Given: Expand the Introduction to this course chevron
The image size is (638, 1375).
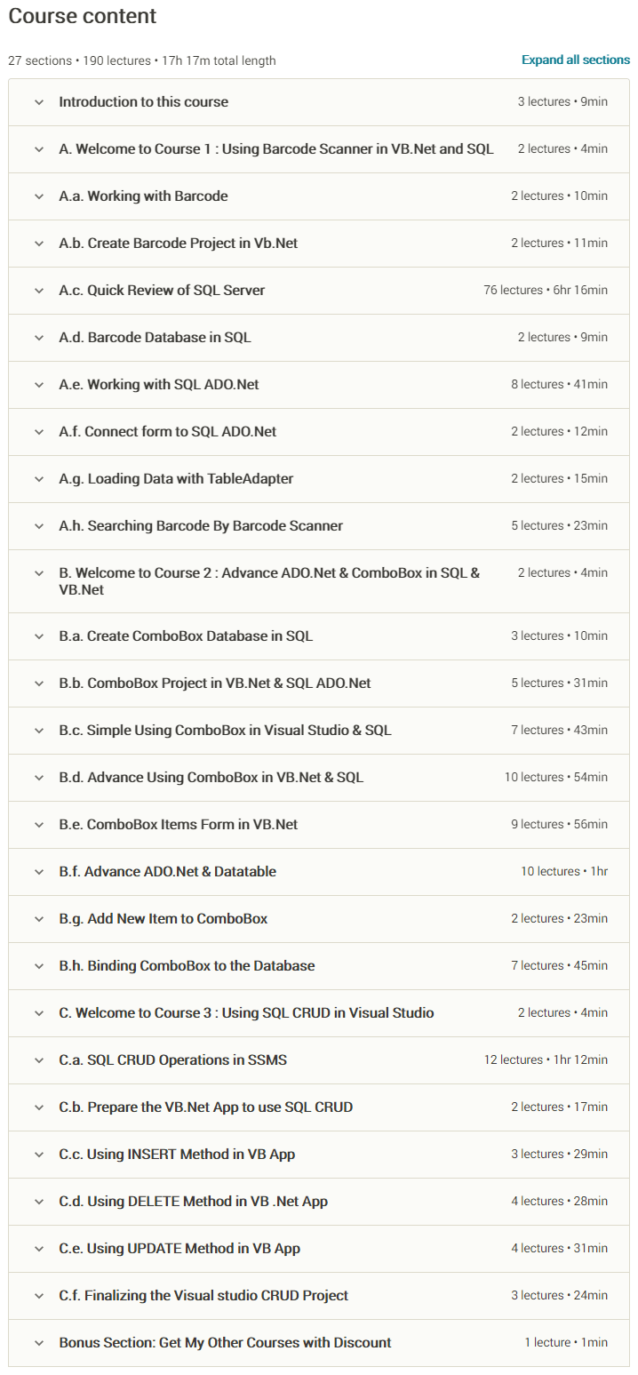Looking at the screenshot, I should (x=38, y=102).
